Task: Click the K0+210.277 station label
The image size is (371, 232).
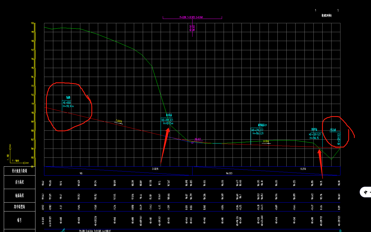Action: 258,130
